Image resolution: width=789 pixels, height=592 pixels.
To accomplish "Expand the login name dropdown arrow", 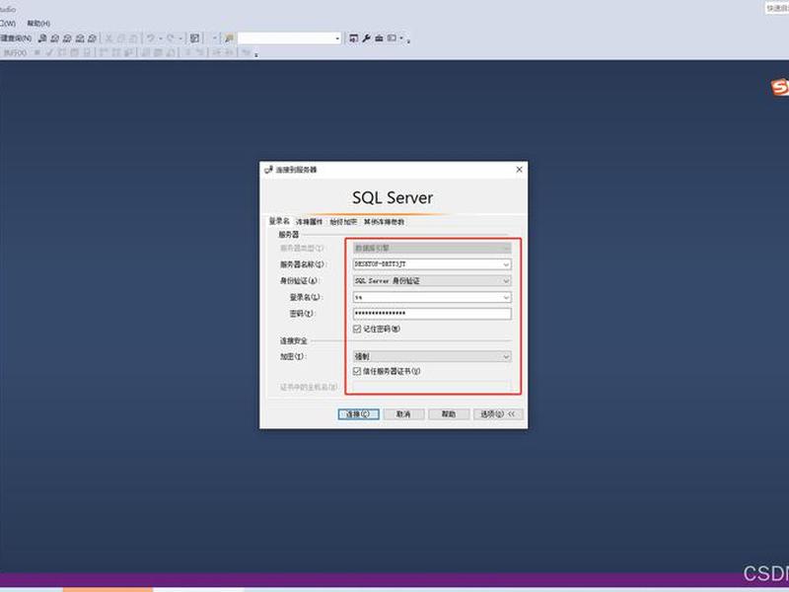I will (506, 298).
